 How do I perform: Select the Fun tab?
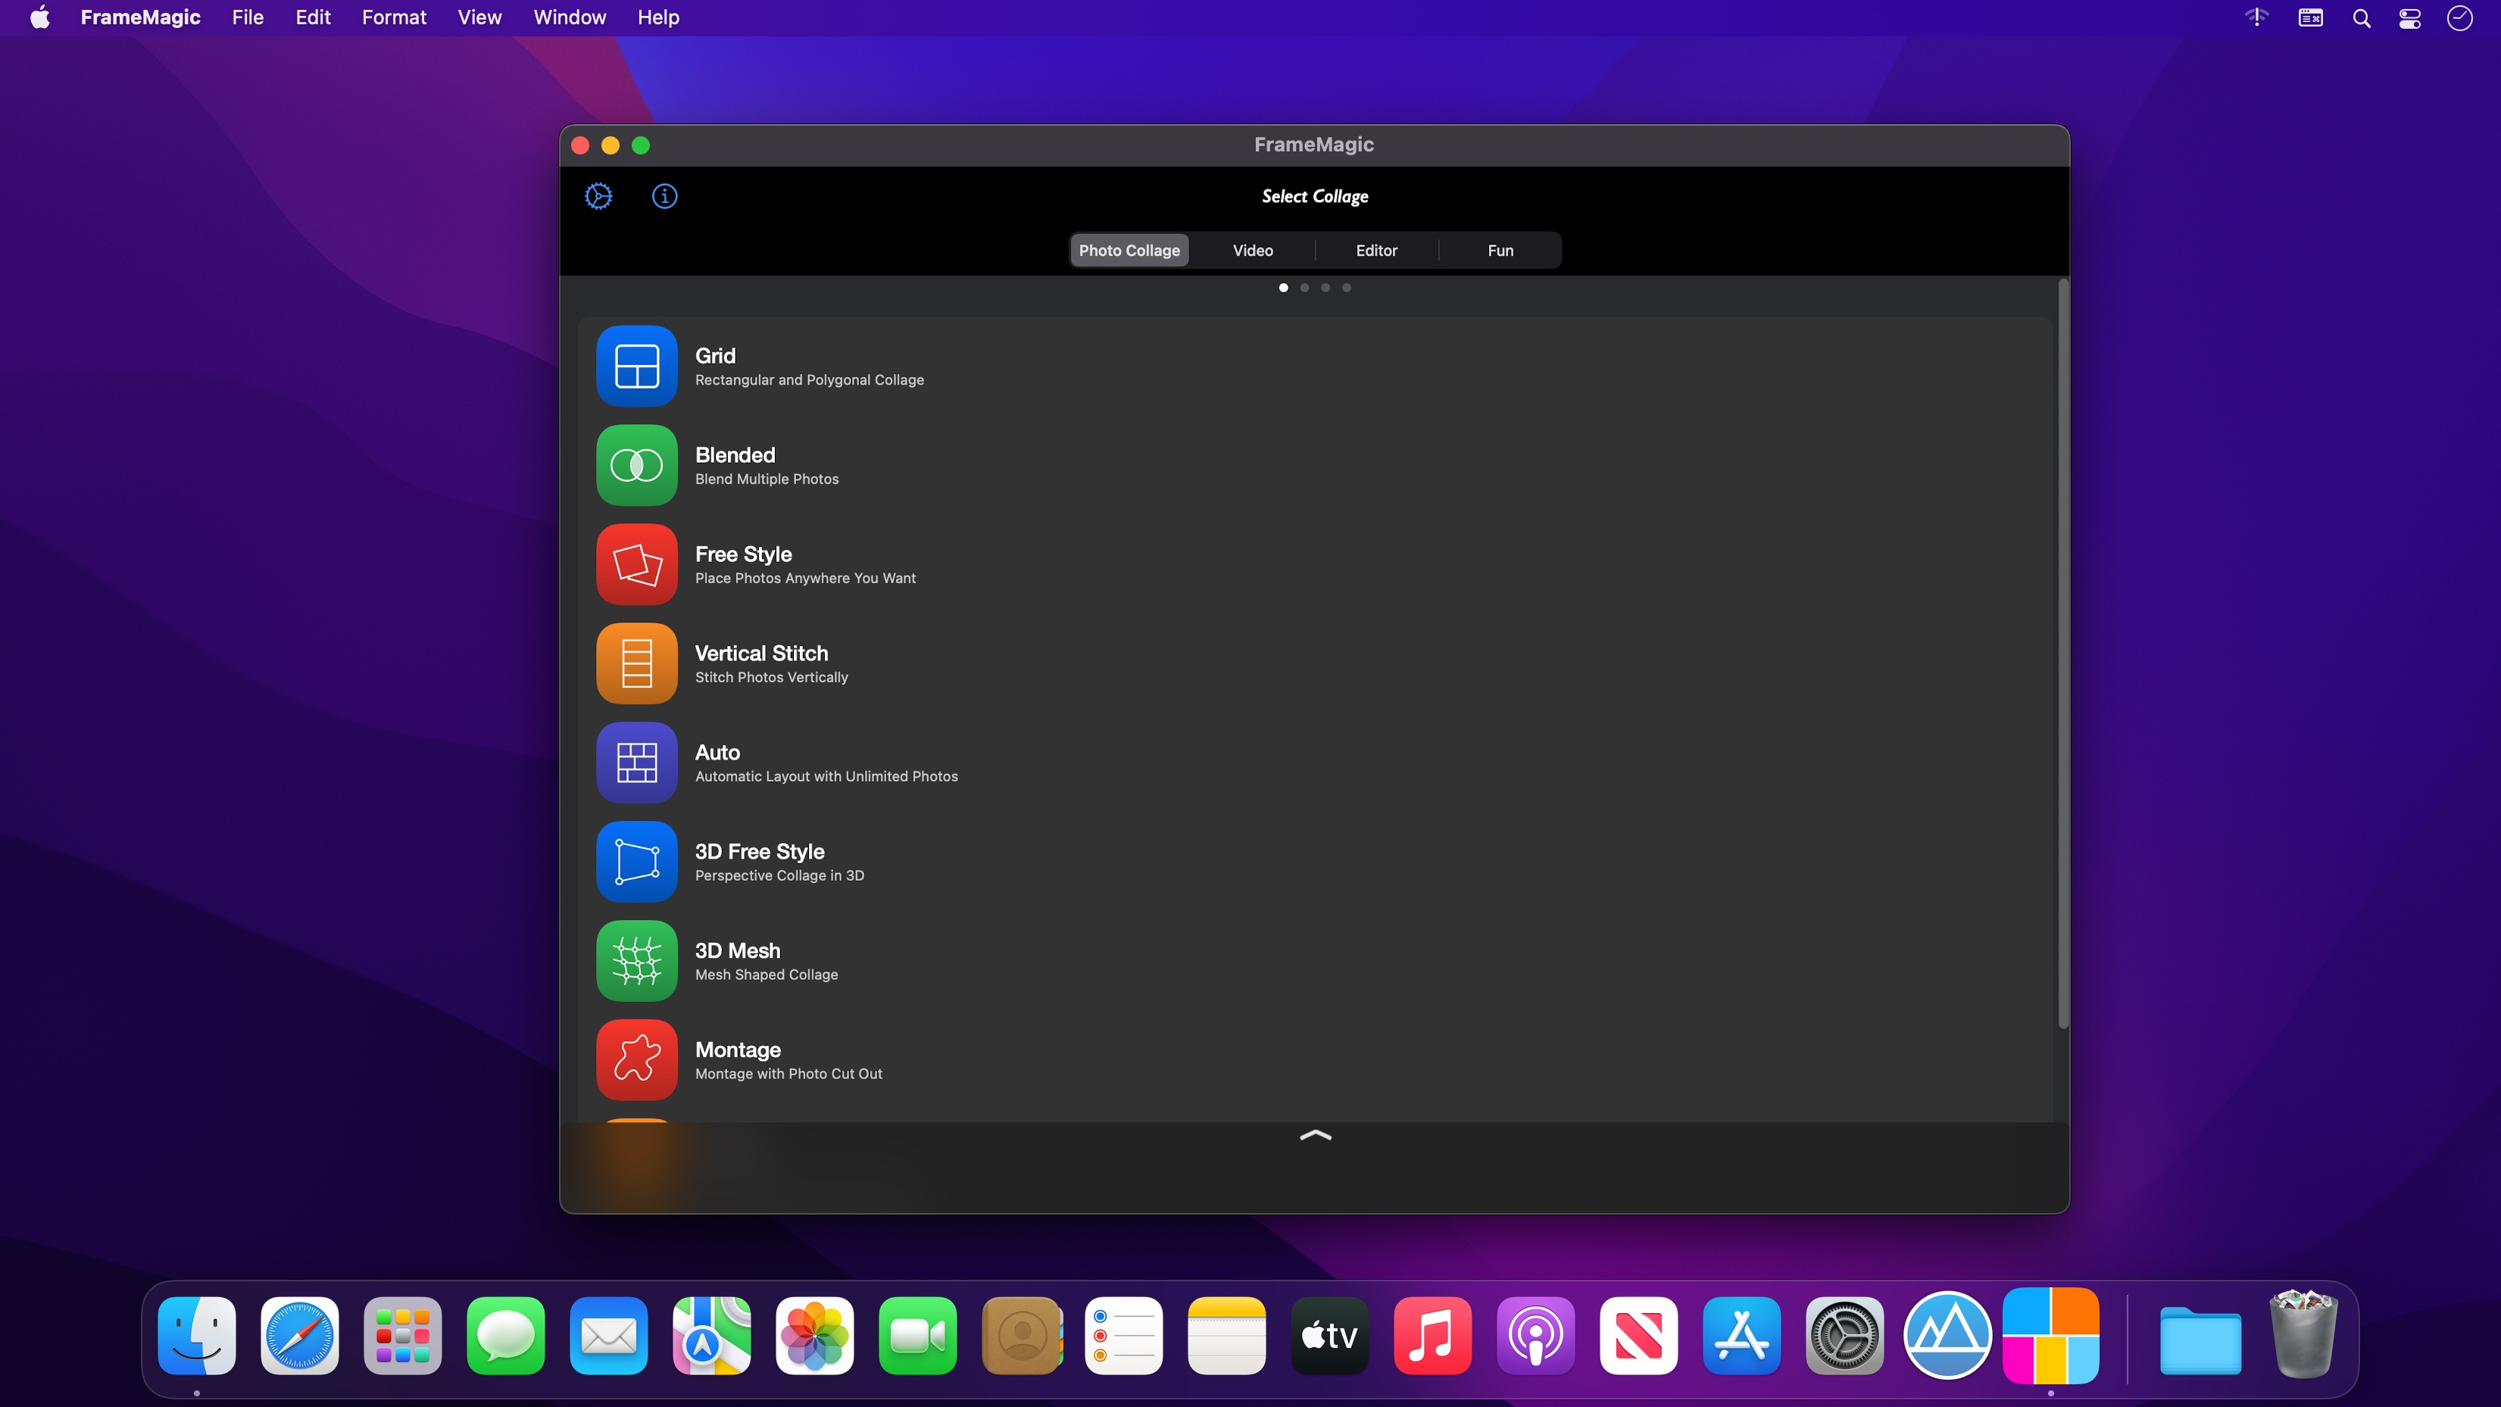pyautogui.click(x=1500, y=251)
